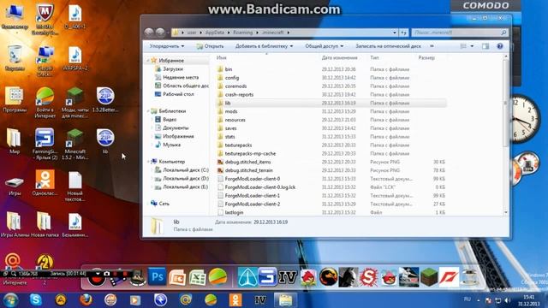Open the Добавить в библиотеку dropdown

tap(264, 46)
